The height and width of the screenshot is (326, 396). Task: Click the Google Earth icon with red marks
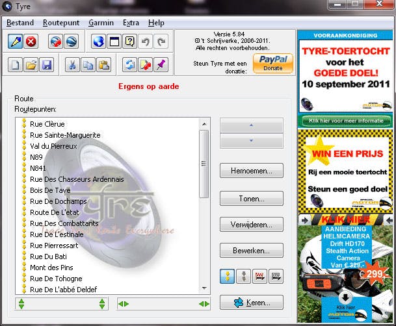tap(55, 42)
